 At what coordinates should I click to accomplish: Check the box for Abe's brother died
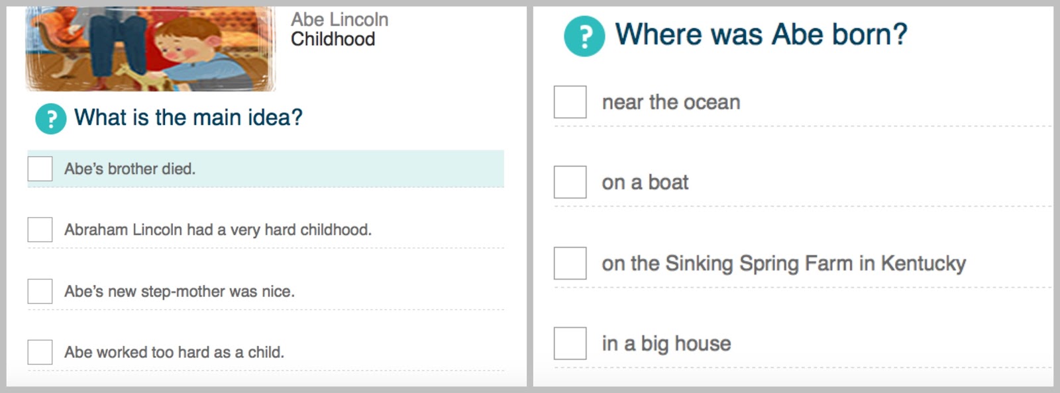(x=40, y=169)
